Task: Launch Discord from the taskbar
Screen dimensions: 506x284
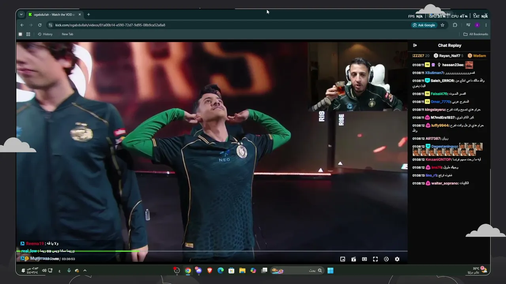Action: (x=198, y=271)
